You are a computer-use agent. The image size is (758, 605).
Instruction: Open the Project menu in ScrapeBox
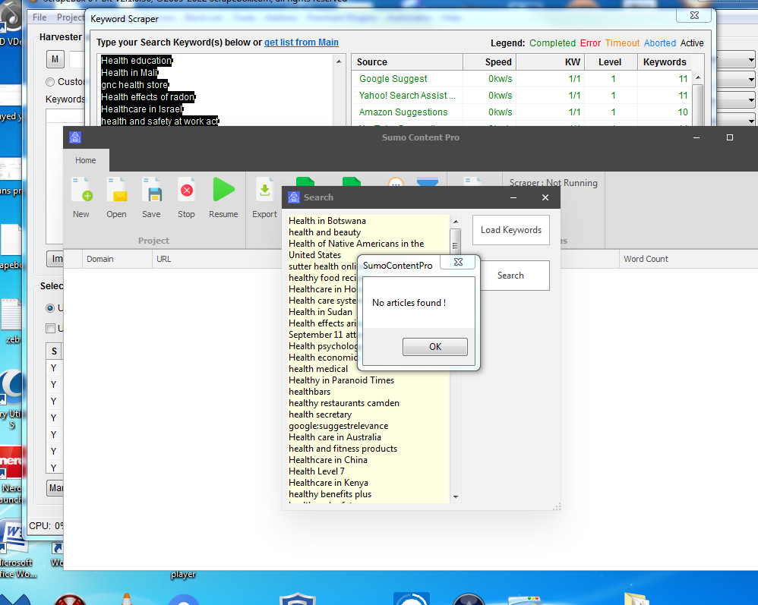(71, 17)
